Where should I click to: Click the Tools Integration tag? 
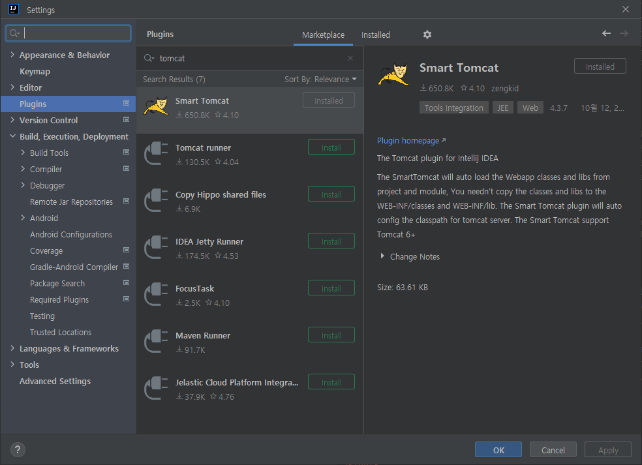453,108
